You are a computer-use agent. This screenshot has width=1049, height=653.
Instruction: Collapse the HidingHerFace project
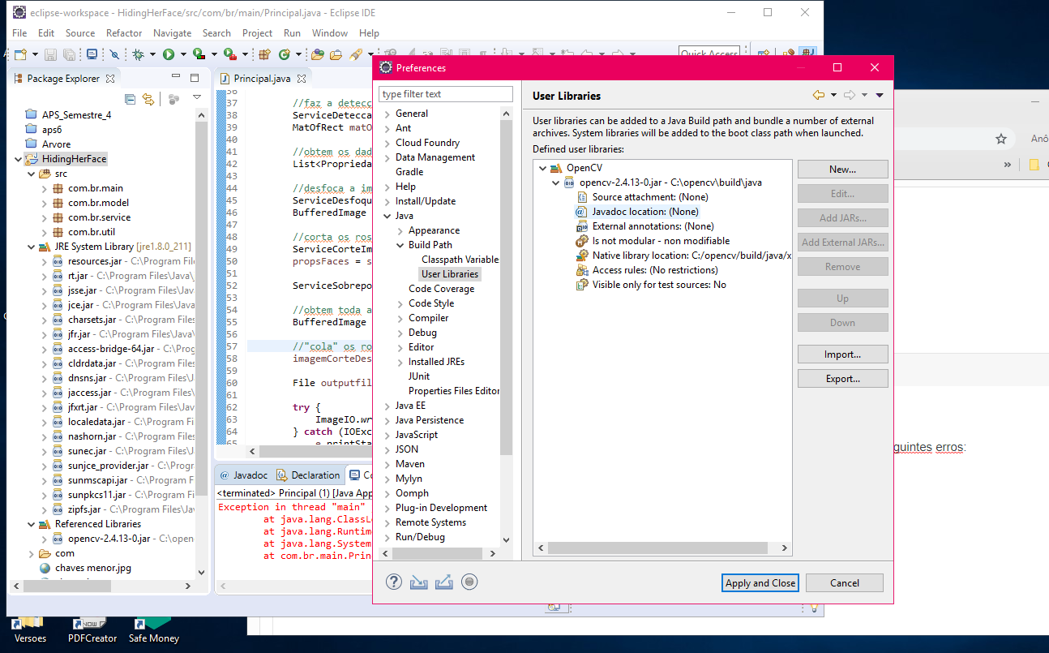(x=18, y=159)
